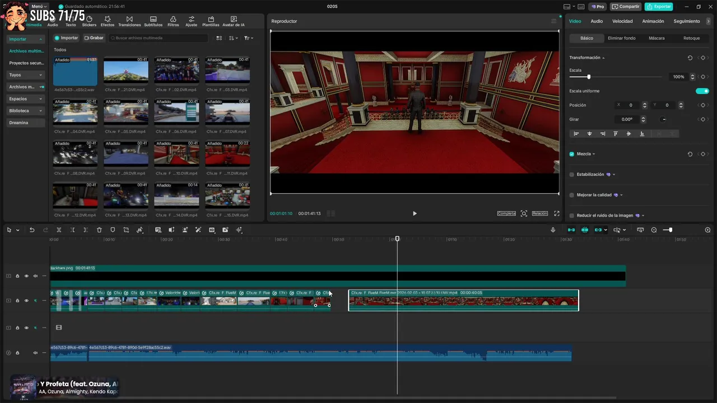The image size is (717, 403).
Task: Enable Reducir el ruido de la imagen
Action: click(x=572, y=215)
